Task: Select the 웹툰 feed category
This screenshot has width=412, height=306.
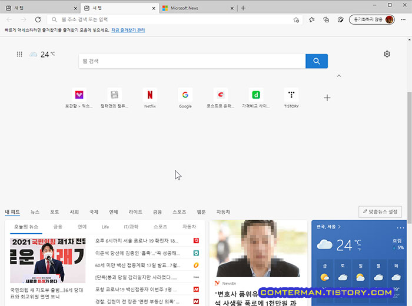Action: tap(201, 212)
